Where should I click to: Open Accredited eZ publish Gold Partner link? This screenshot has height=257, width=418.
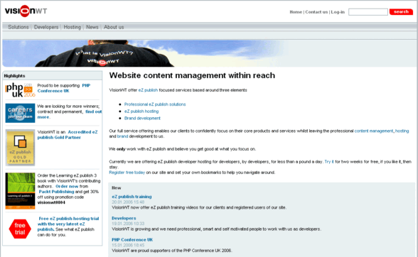68,134
